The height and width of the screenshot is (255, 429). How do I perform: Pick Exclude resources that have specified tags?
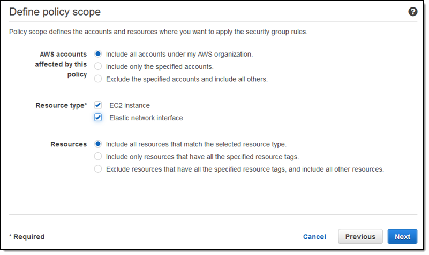[98, 169]
